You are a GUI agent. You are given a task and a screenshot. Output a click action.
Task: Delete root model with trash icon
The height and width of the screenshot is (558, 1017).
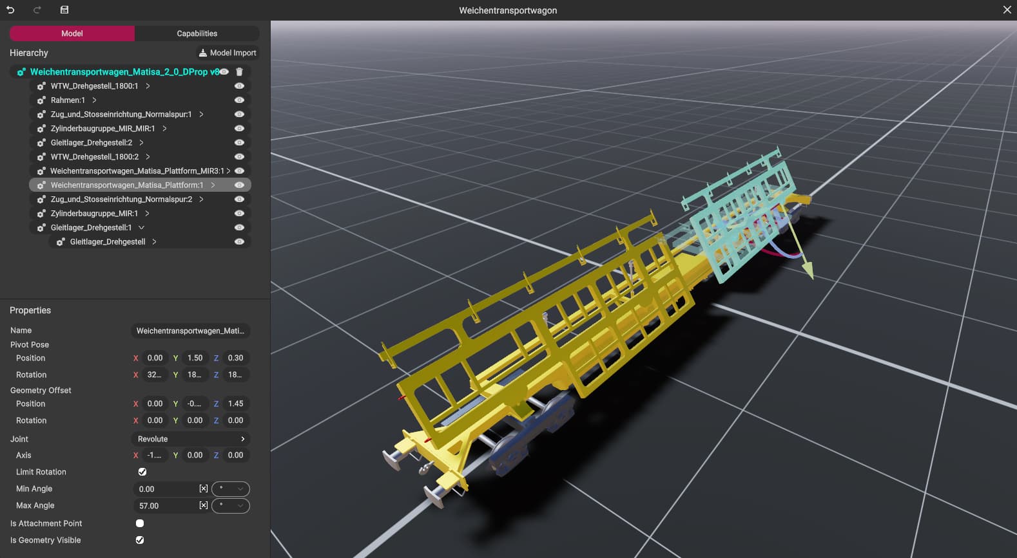[239, 72]
